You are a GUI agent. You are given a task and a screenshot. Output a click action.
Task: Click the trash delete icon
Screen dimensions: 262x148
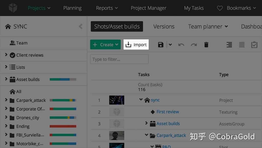(x=206, y=45)
